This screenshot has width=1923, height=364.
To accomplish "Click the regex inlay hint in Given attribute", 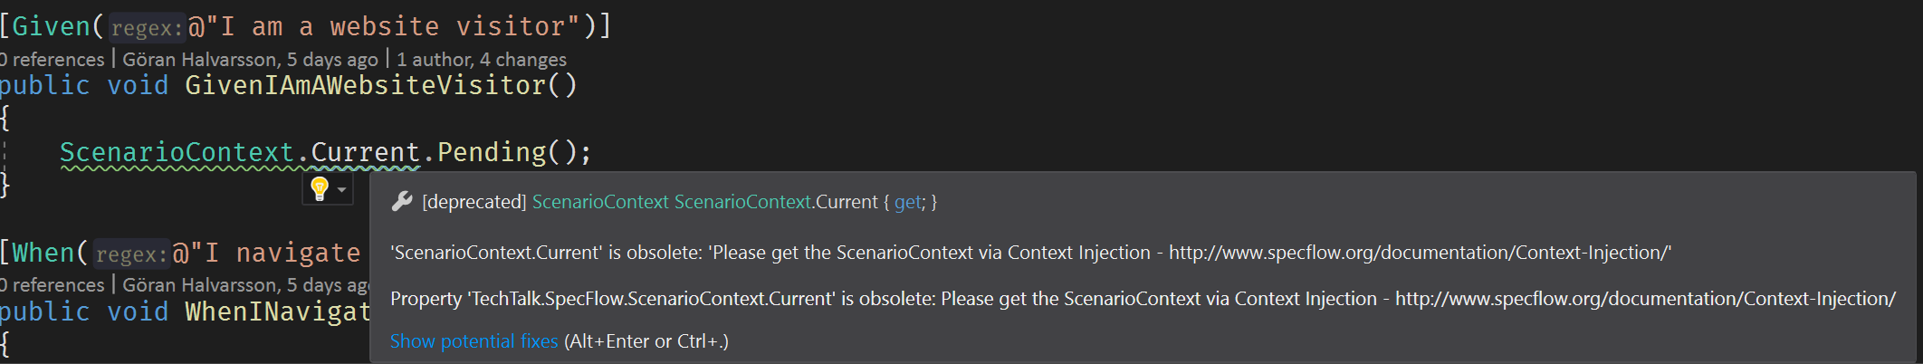I will (147, 28).
